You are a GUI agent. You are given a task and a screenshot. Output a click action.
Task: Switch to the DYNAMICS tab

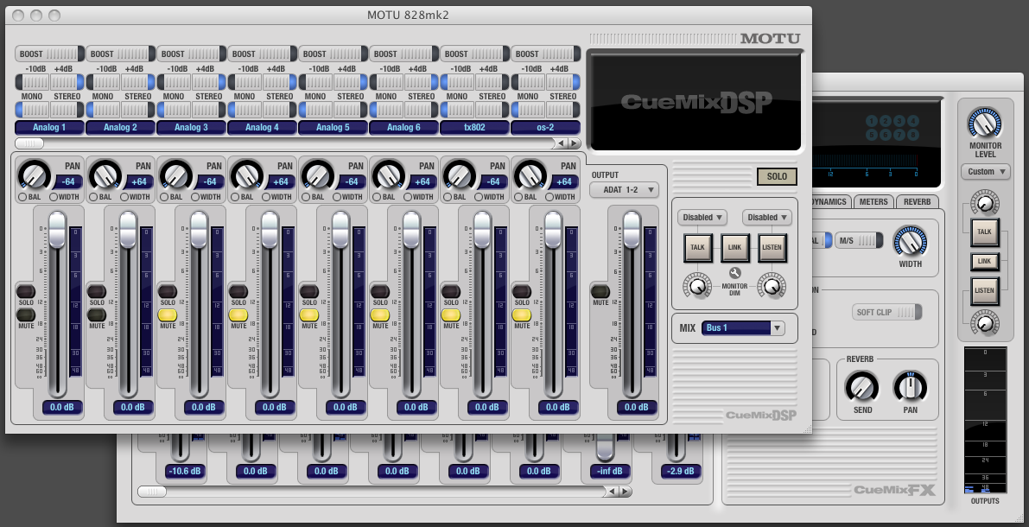pos(829,201)
